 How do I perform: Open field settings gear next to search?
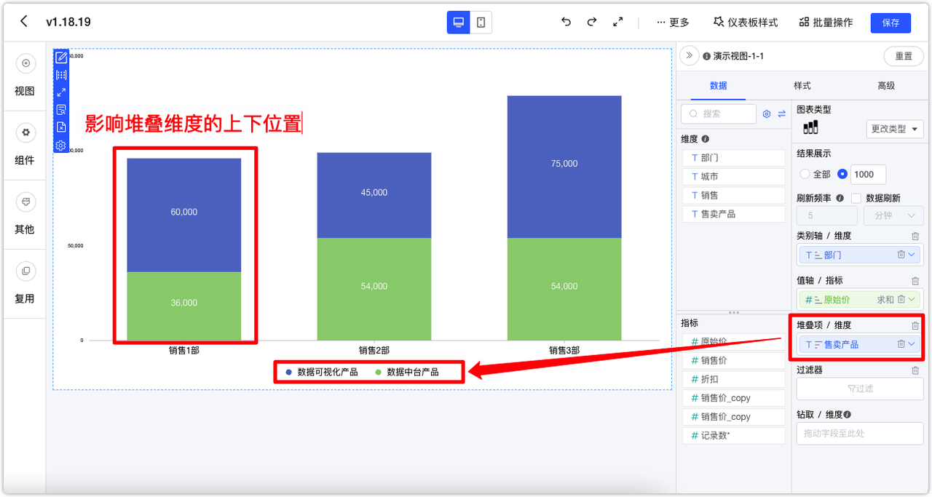(767, 114)
